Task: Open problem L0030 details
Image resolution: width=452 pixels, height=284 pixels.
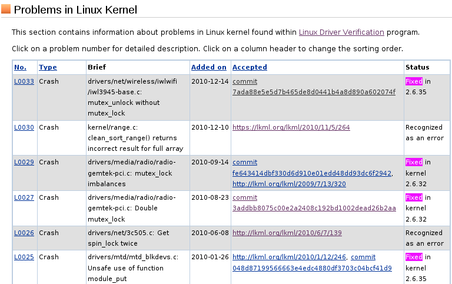Action: (x=24, y=127)
